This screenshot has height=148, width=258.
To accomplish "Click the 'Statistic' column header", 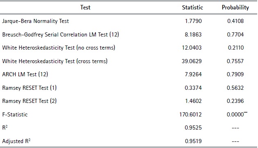I will [192, 7].
